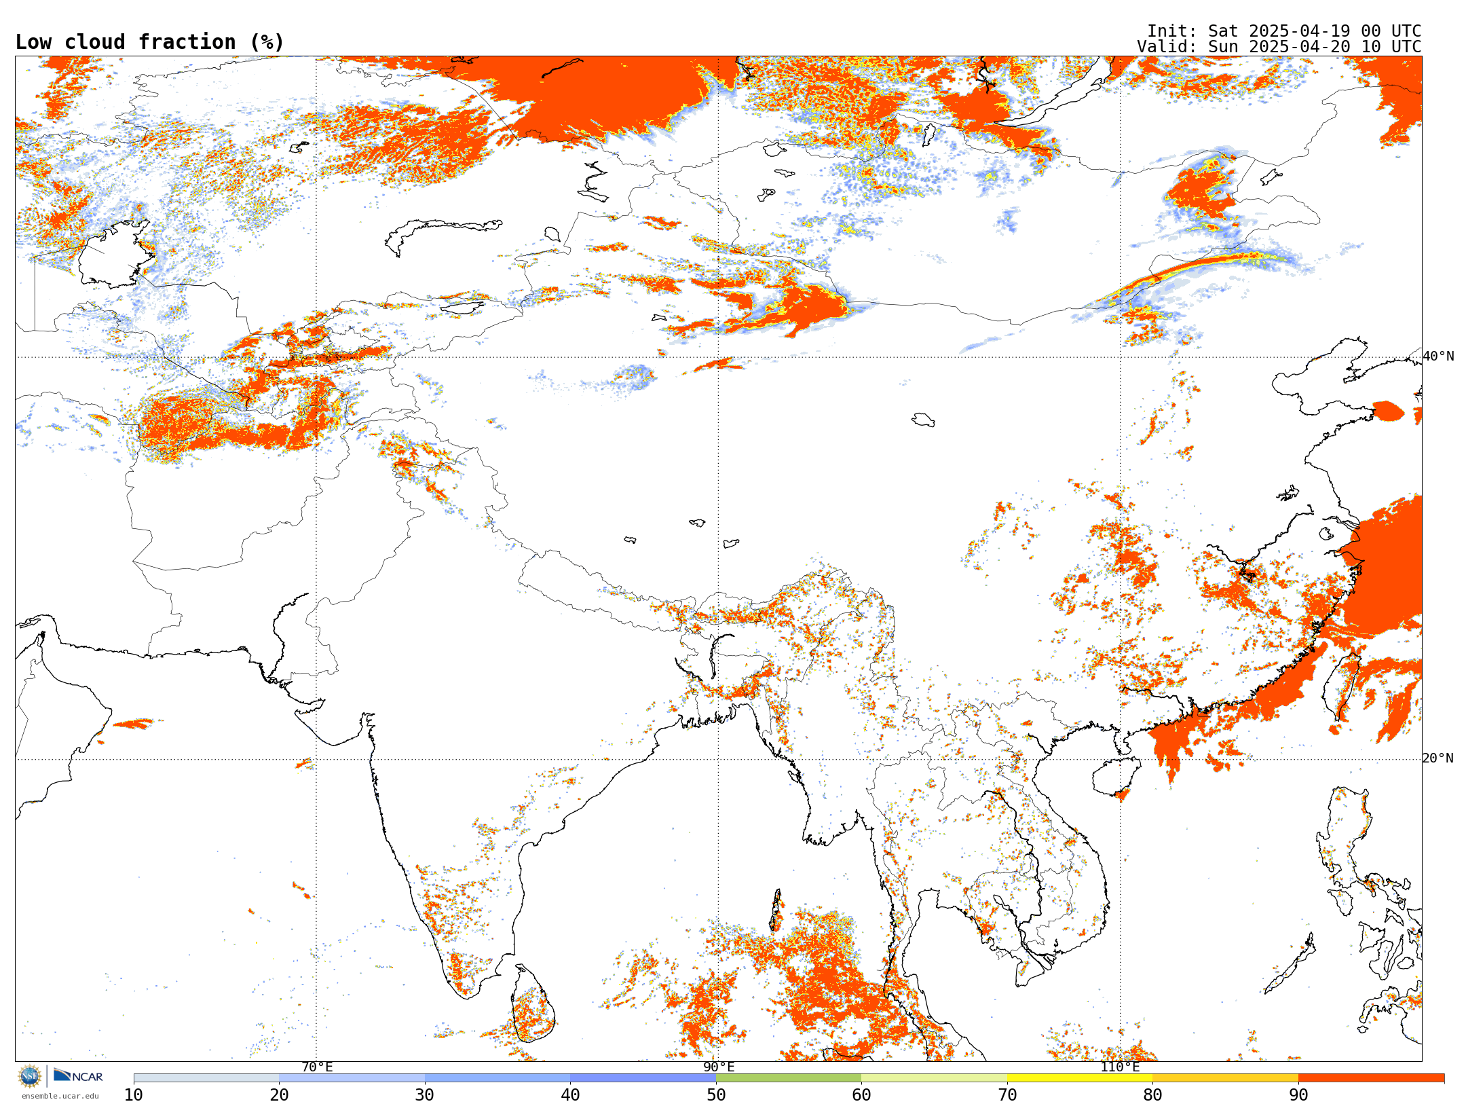Click the 90°E longitude label
This screenshot has height=1104, width=1466.
click(719, 1067)
